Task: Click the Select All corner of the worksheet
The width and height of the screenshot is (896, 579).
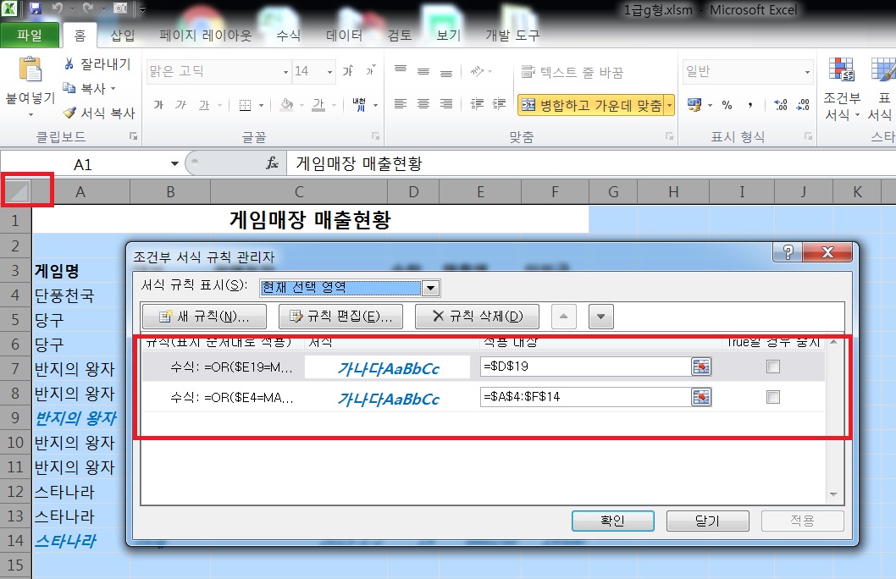Action: click(18, 193)
